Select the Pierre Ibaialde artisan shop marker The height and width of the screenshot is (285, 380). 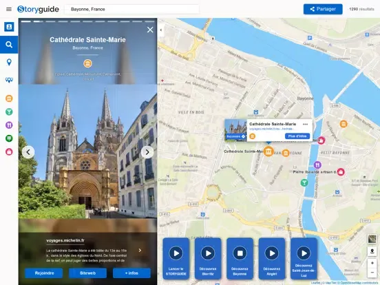click(x=341, y=172)
